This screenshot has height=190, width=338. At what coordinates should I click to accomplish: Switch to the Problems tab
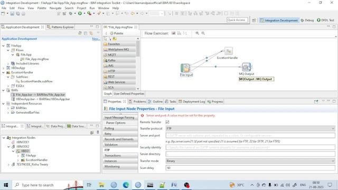(137, 101)
